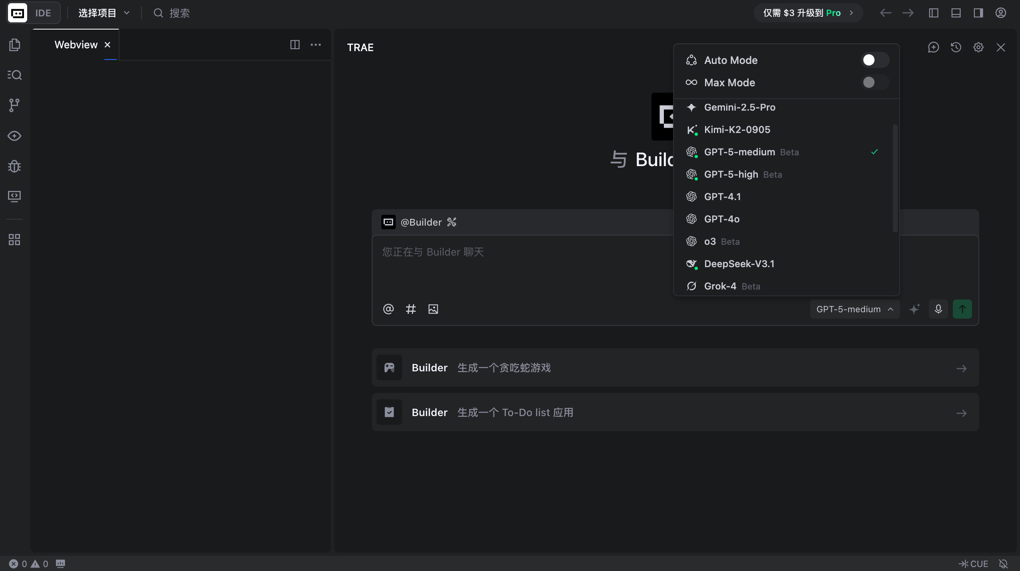The height and width of the screenshot is (571, 1020).
Task: Attach an image using the picture icon
Action: point(433,309)
